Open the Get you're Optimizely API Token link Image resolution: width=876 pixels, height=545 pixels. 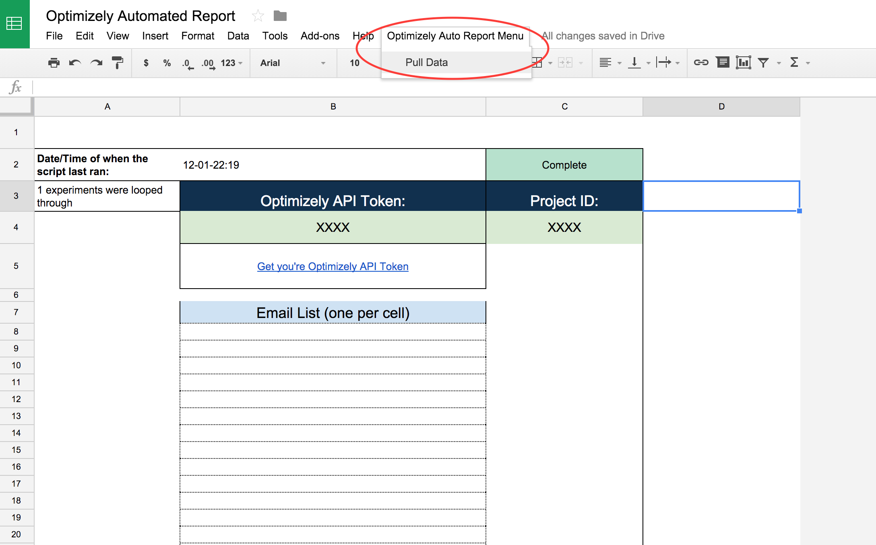(x=333, y=266)
